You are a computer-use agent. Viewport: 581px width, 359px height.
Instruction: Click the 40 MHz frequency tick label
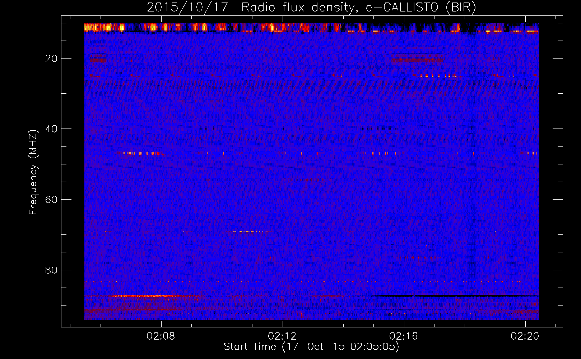[x=52, y=129]
